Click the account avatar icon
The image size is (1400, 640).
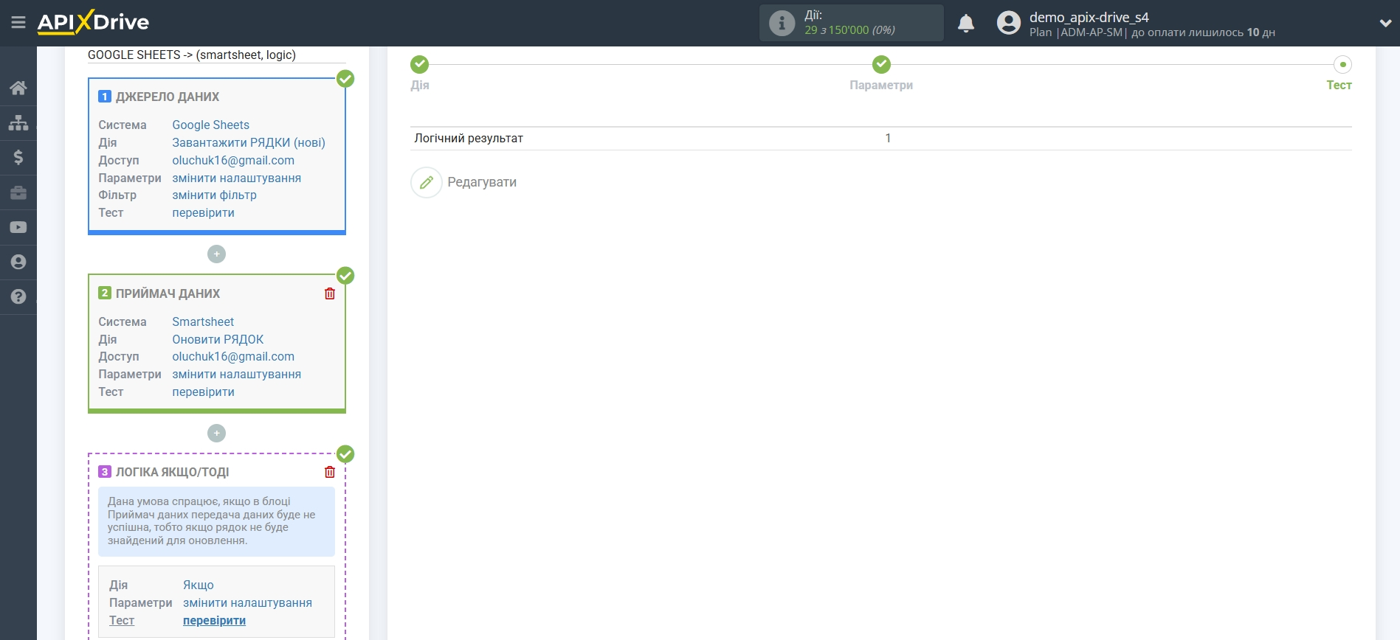point(1008,23)
